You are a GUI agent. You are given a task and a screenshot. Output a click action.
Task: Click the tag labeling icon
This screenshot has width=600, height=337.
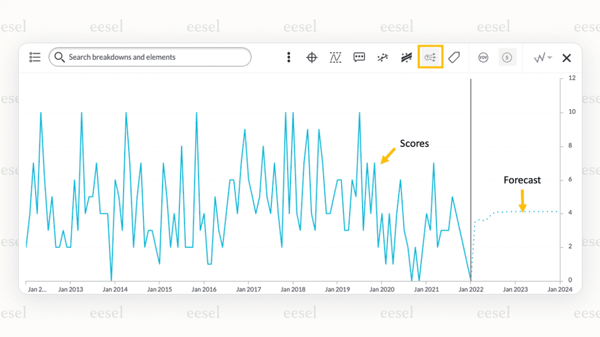[454, 57]
